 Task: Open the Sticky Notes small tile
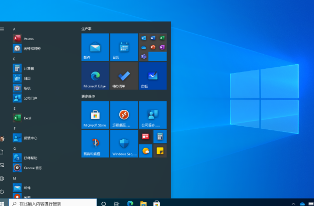pyautogui.click(x=160, y=151)
